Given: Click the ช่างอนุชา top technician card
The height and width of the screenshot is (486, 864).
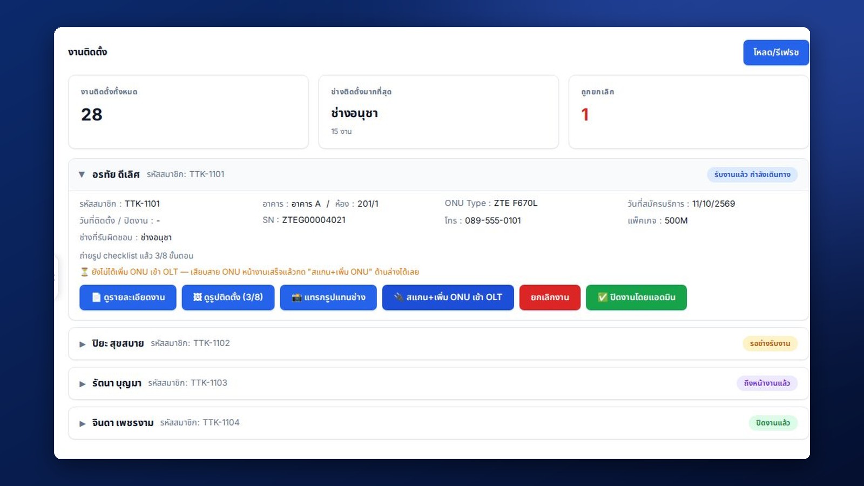Looking at the screenshot, I should point(438,112).
